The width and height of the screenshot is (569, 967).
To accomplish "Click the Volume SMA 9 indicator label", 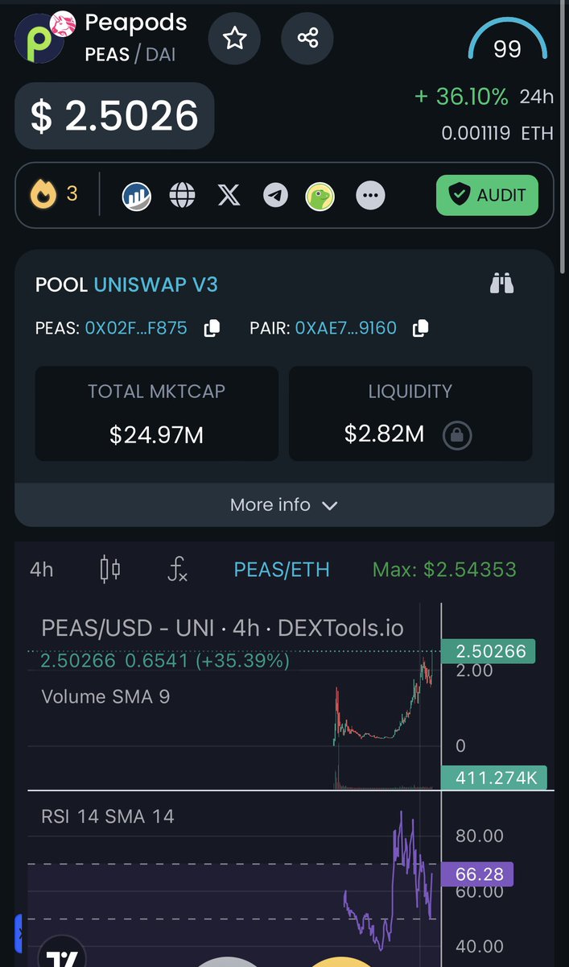I will tap(105, 696).
